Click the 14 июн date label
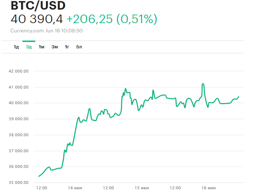Viewport: 254px width, 196px height. coord(75,188)
